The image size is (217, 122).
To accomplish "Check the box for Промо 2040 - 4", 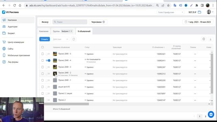I will (42, 60).
